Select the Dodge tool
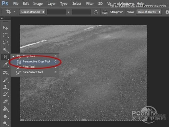 tap(5, 123)
